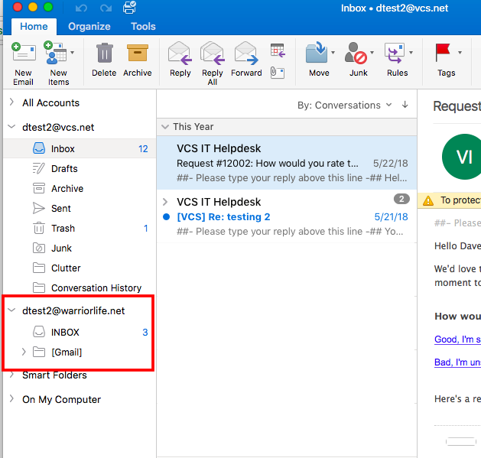
Task: Click the VI sender avatar
Action: pos(461,157)
